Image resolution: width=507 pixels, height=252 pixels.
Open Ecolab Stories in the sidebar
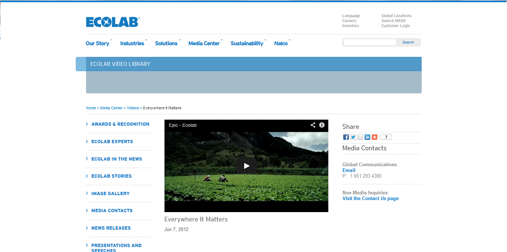pos(112,176)
